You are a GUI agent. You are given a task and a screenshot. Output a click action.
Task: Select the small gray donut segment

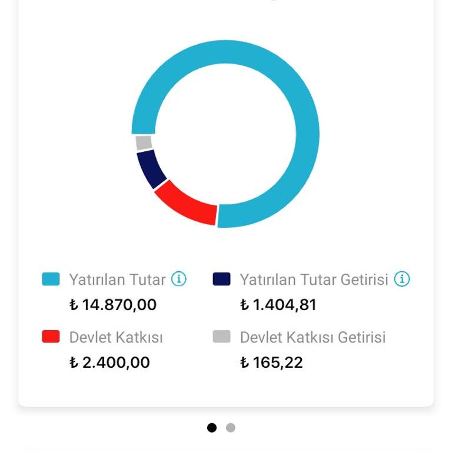tap(144, 142)
